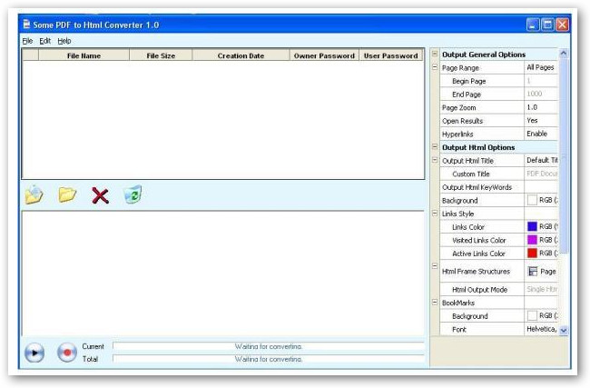Image resolution: width=590 pixels, height=388 pixels.
Task: Click the Page Zoom value 1.0
Action: coord(541,107)
